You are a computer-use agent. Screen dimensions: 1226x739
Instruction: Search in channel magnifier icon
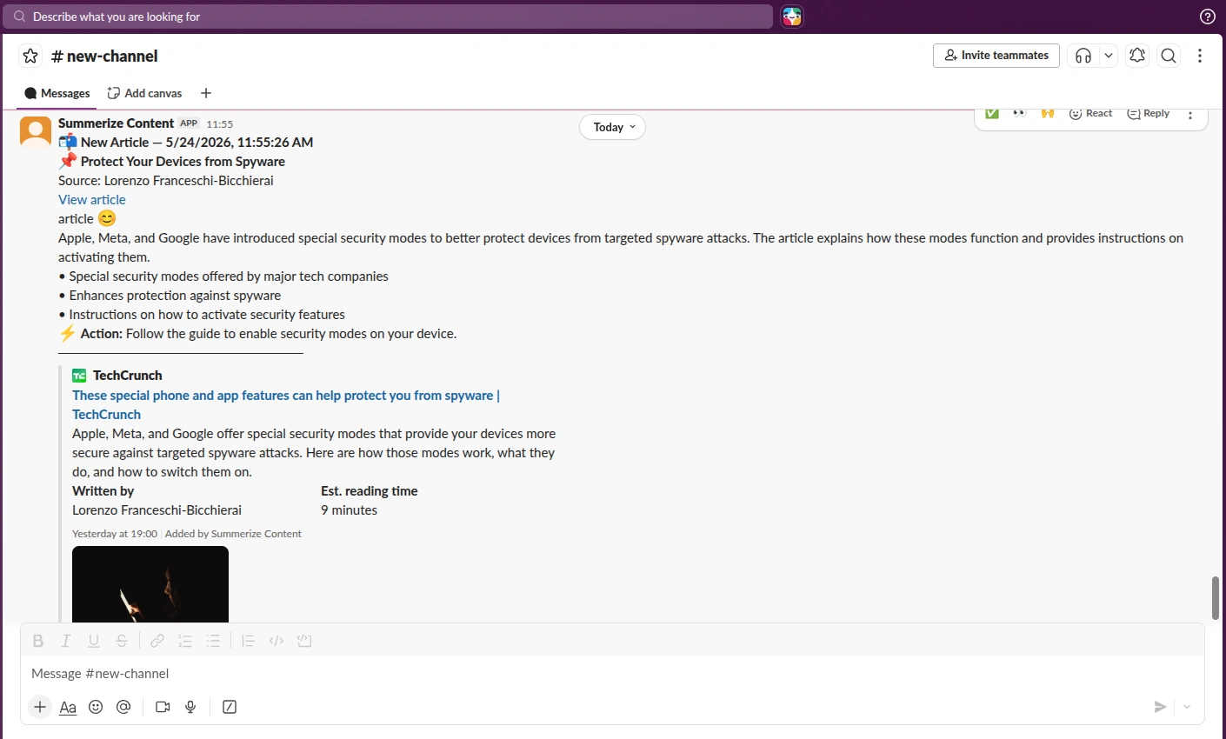coord(1169,56)
